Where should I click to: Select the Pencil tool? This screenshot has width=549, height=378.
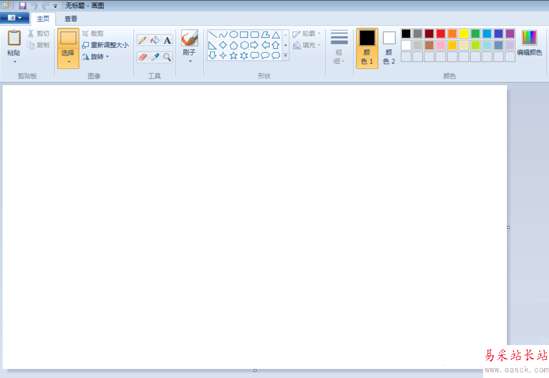click(142, 40)
